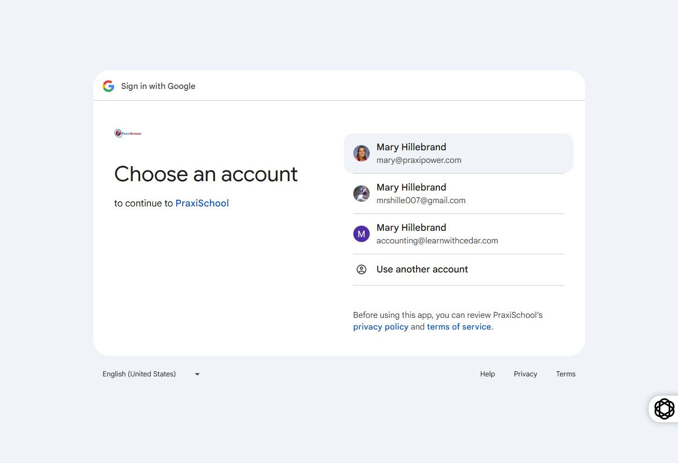Expand the language dropdown arrow
The width and height of the screenshot is (678, 463).
(197, 374)
